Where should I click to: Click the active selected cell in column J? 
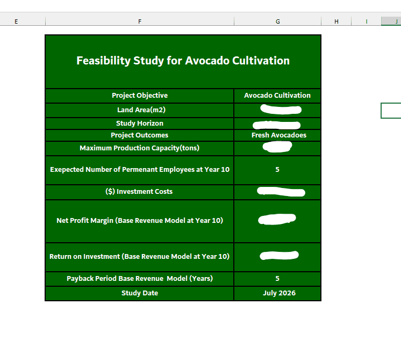pos(391,111)
